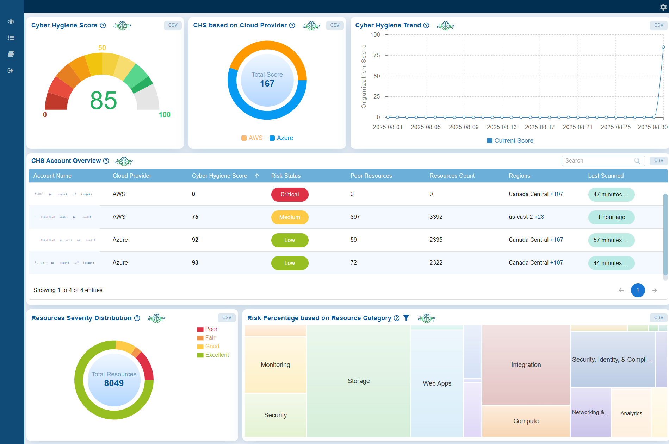
Task: Click help icon next to CHS Account Overview
Action: 106,161
